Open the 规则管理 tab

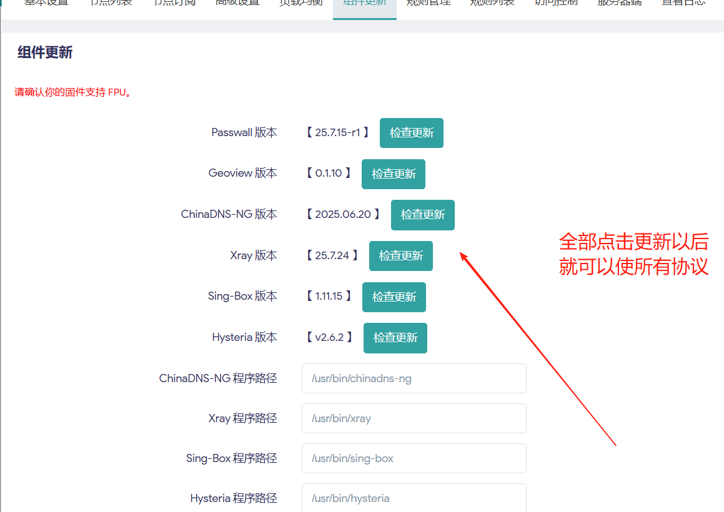tap(429, 4)
